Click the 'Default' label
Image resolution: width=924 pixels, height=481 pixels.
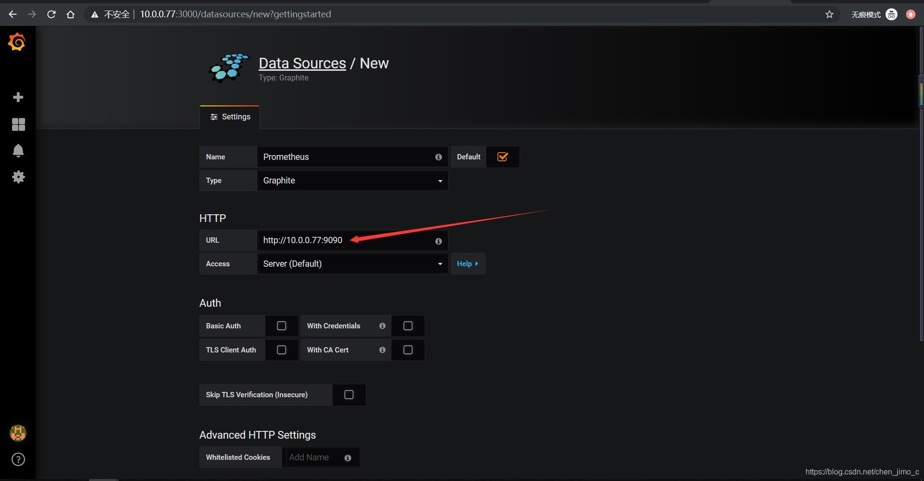[x=469, y=157]
